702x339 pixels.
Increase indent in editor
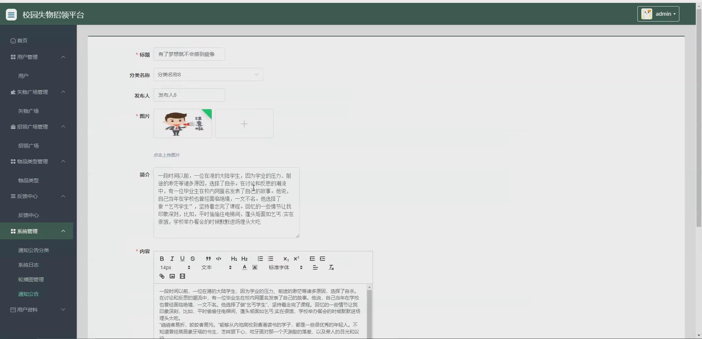click(322, 259)
